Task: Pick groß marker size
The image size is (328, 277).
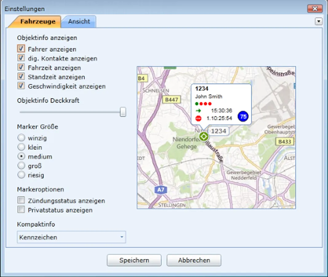Action: point(21,166)
